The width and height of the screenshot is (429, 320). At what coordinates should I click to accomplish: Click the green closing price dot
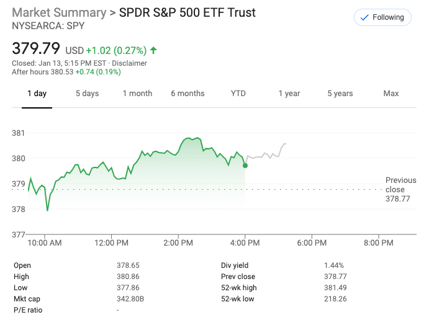(245, 165)
